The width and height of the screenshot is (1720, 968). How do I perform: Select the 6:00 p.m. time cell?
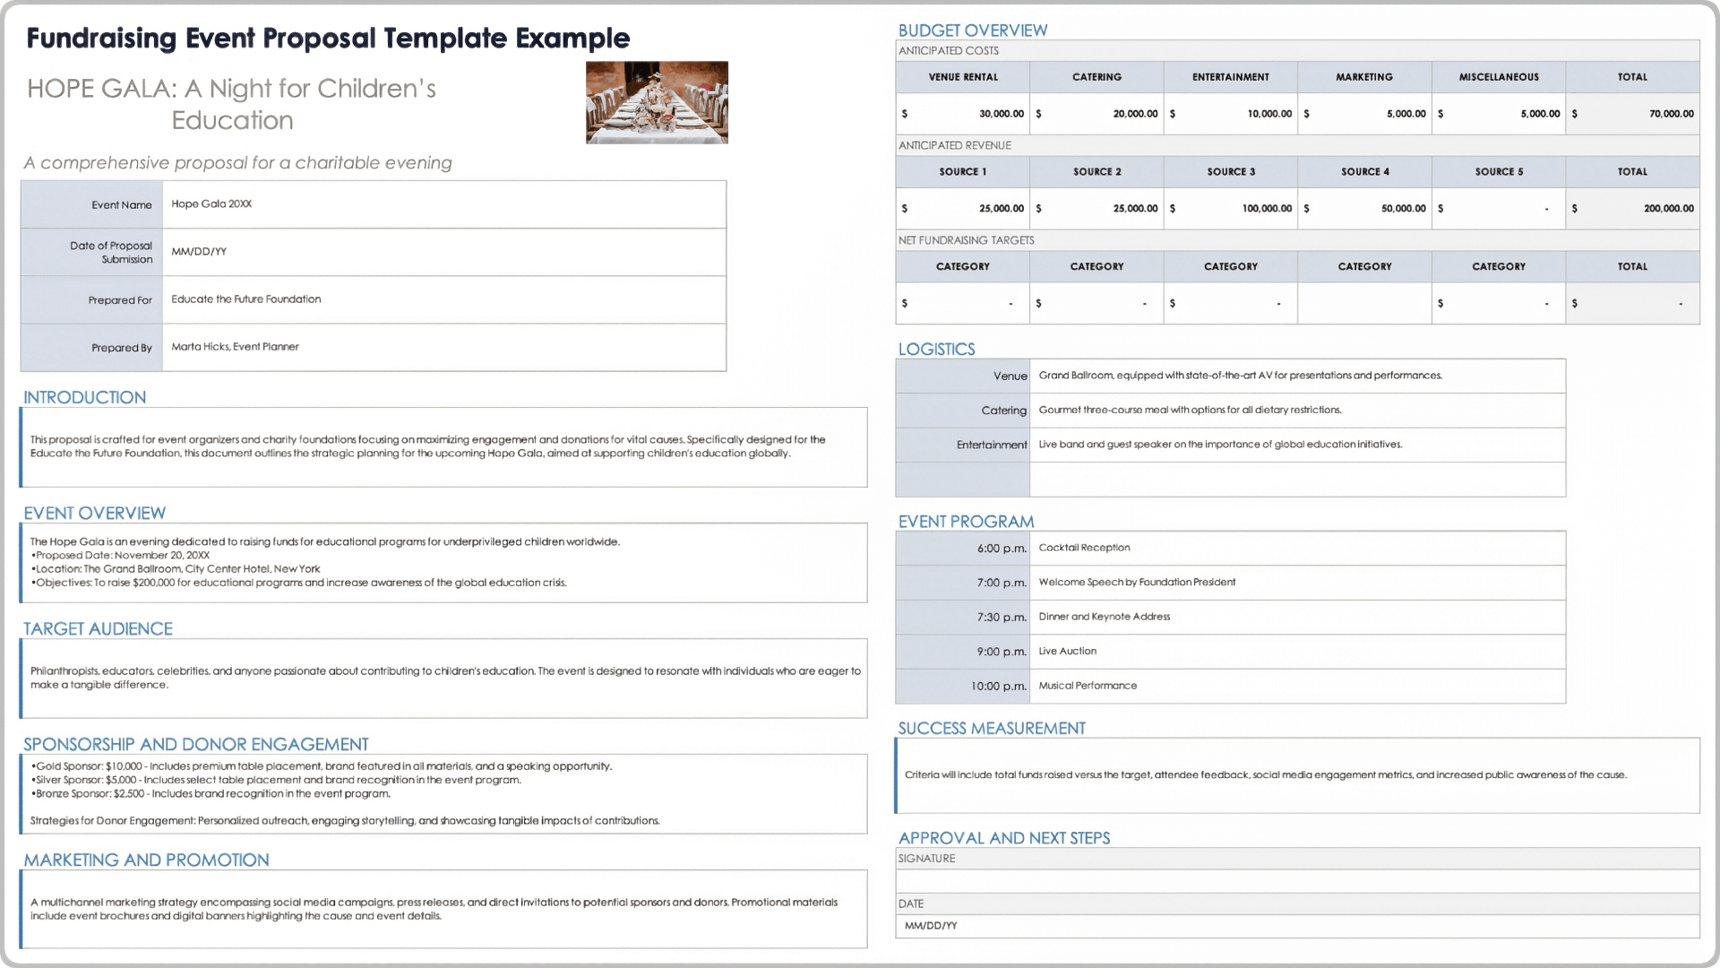pyautogui.click(x=963, y=549)
